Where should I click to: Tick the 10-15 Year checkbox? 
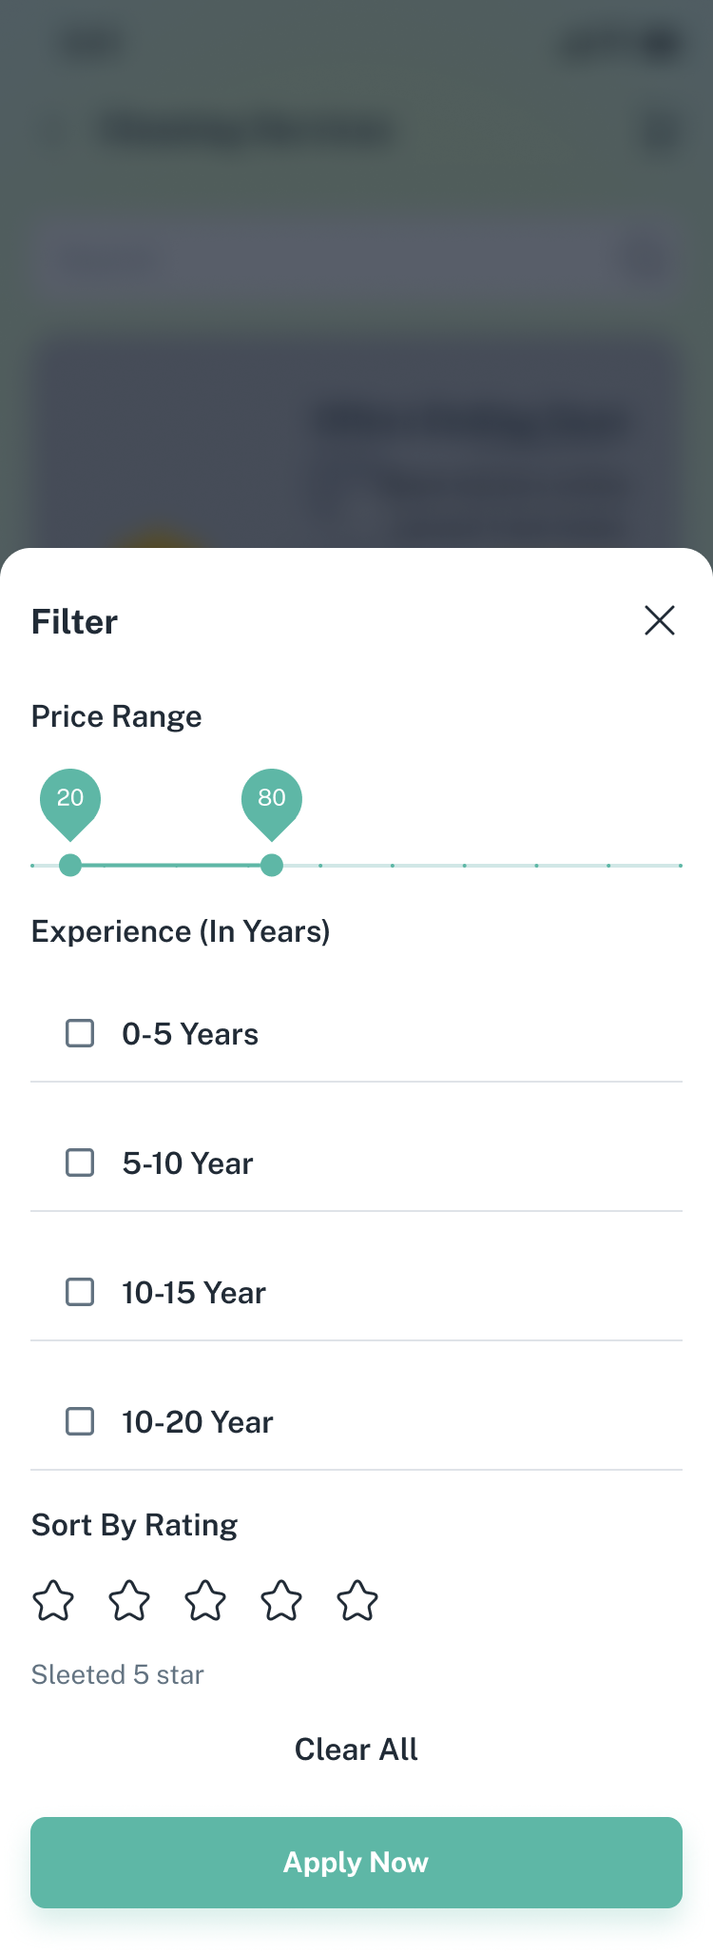click(x=80, y=1292)
